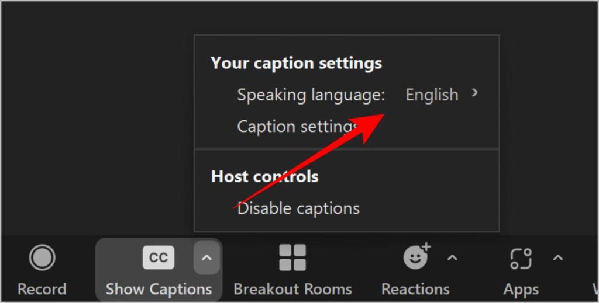
Task: Click the Show Captions label
Action: coord(159,289)
